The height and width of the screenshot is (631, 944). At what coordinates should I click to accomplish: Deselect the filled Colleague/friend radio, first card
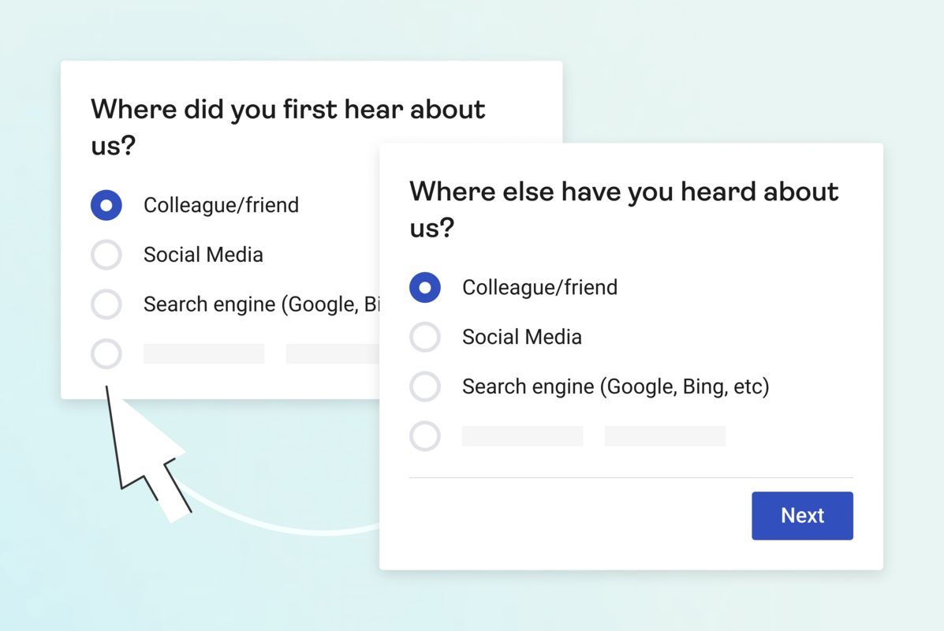(x=106, y=205)
